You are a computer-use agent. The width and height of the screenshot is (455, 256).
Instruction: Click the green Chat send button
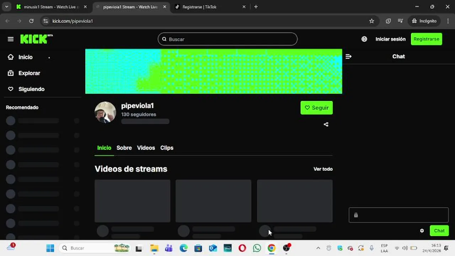click(x=439, y=231)
